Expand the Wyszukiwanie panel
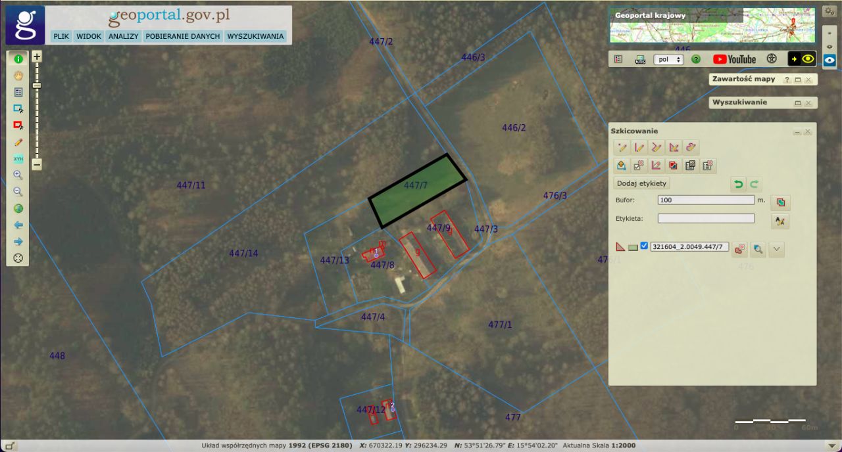The image size is (842, 452). pos(797,103)
